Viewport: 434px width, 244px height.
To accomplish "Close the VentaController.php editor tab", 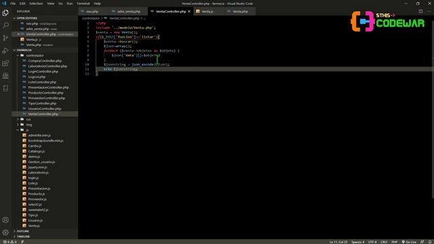I will click(x=189, y=12).
